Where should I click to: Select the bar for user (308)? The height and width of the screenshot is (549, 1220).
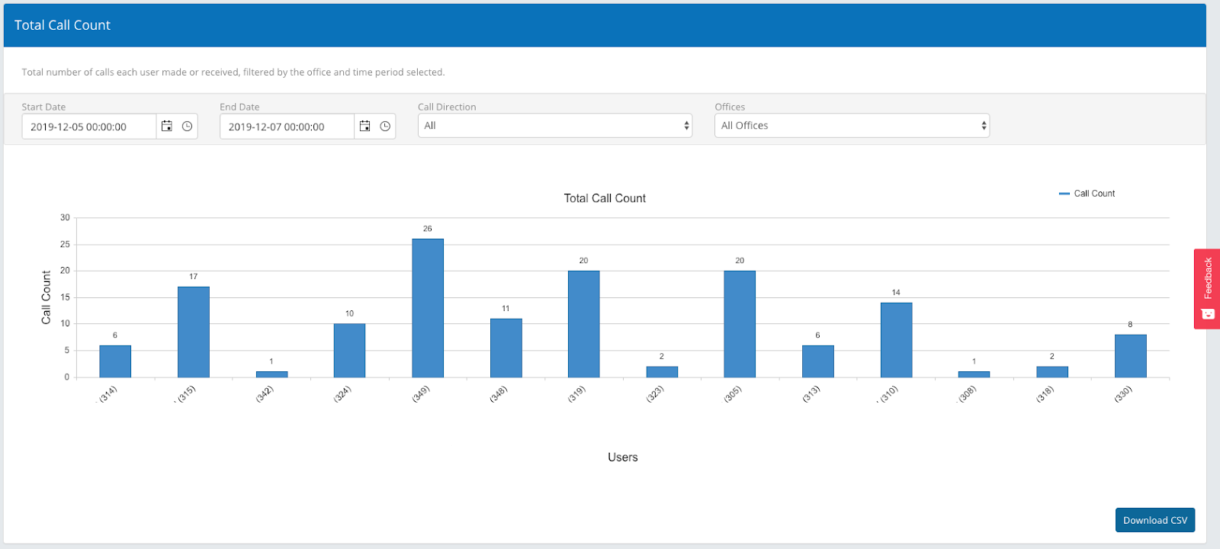click(x=974, y=374)
